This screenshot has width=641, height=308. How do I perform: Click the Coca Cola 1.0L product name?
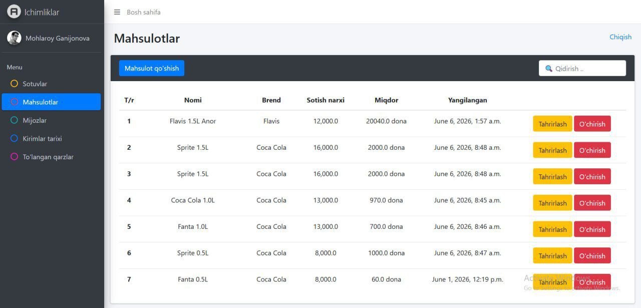click(x=193, y=200)
